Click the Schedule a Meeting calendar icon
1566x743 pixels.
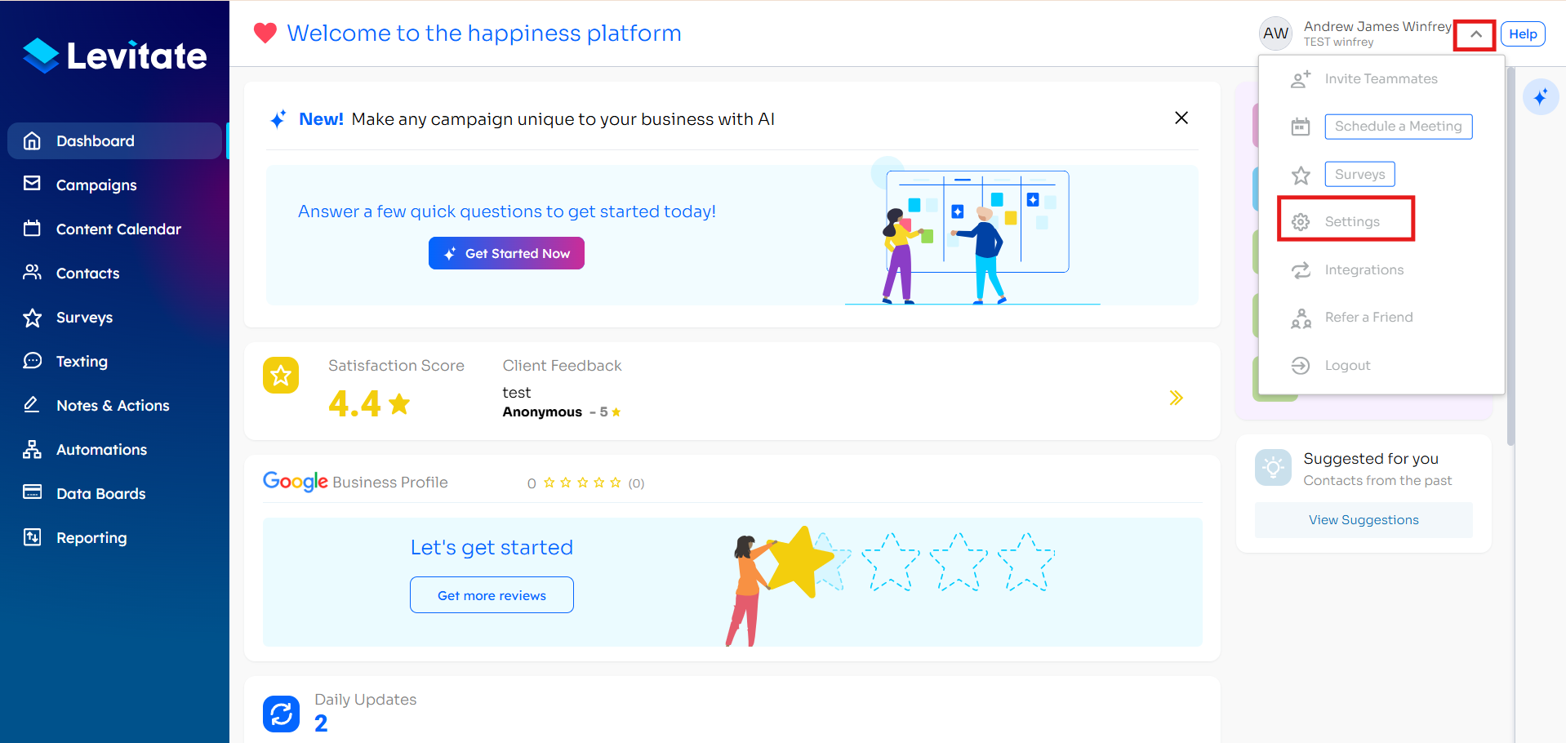1301,127
